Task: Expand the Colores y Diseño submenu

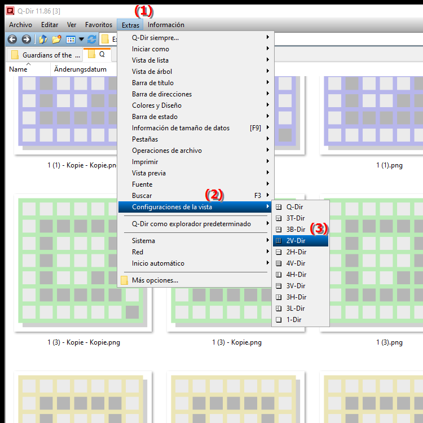Action: point(195,105)
